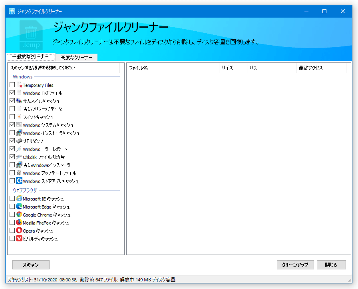Screen dimensions: 358x289
Task: Click the Windows group header
Action: tap(23, 77)
